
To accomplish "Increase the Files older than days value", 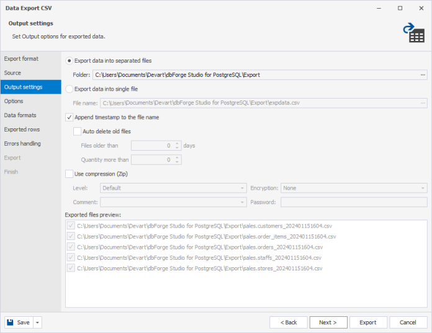I will click(x=177, y=143).
